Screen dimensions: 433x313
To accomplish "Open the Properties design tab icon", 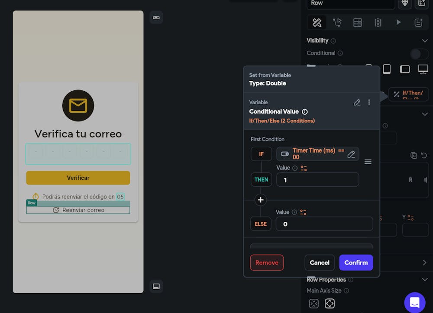I will pos(317,22).
